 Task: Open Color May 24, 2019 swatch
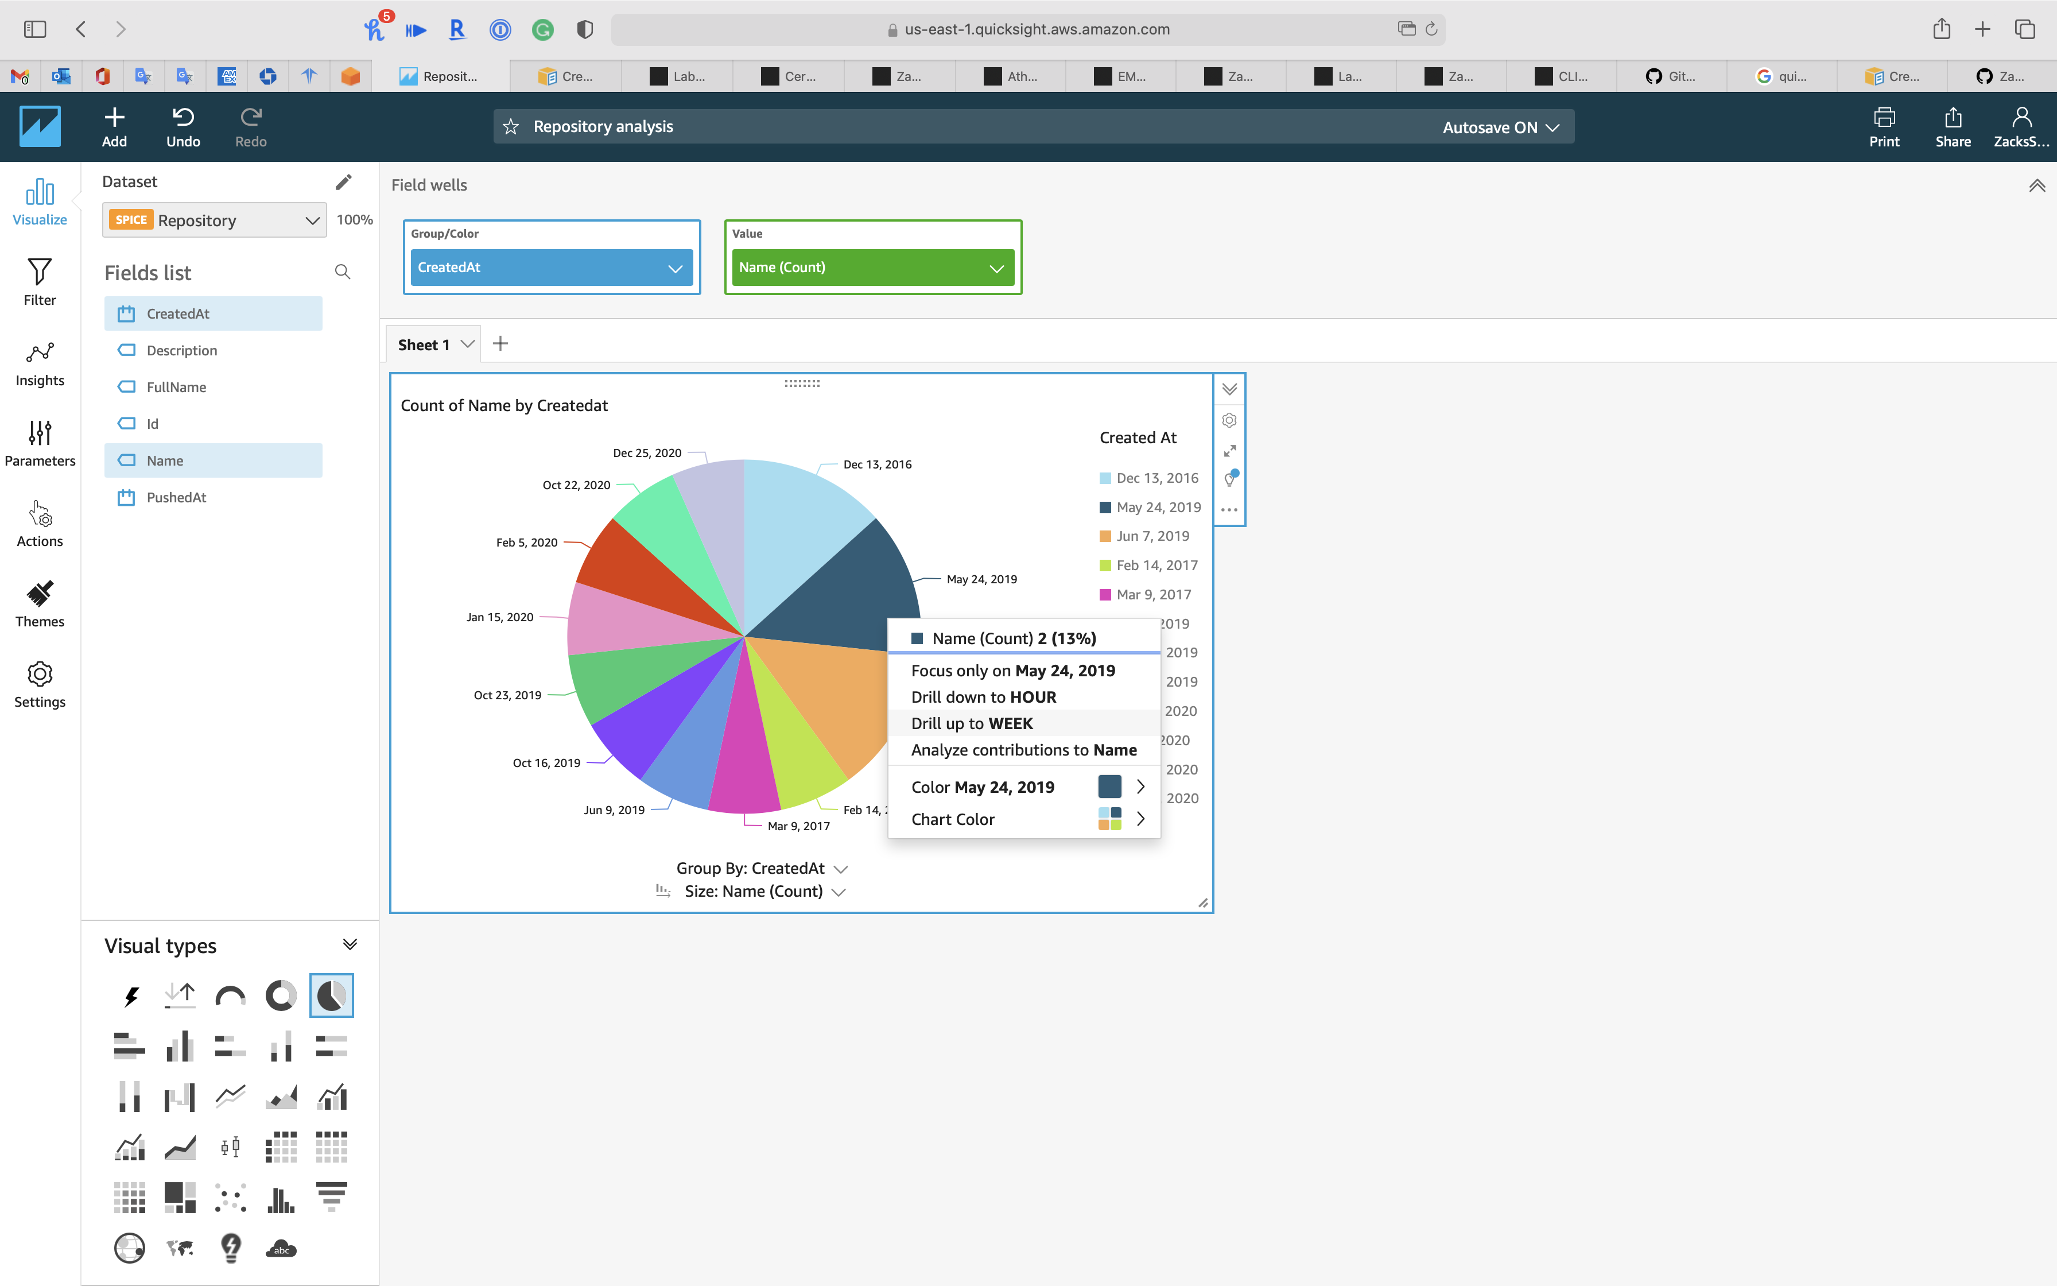(1109, 787)
